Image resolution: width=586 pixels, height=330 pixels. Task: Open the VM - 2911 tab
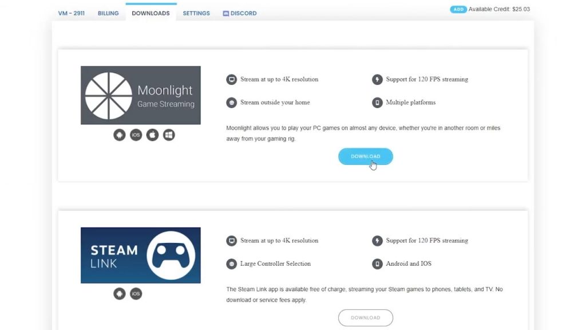pyautogui.click(x=72, y=13)
